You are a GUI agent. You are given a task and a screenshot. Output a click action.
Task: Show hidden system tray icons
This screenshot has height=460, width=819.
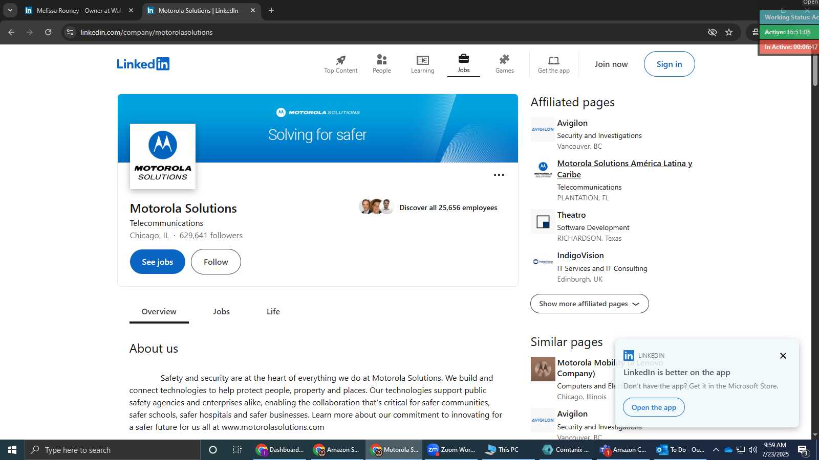(x=716, y=450)
